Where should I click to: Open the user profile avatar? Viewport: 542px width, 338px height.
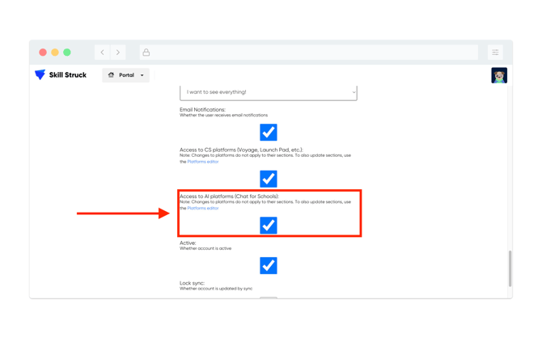(x=499, y=76)
